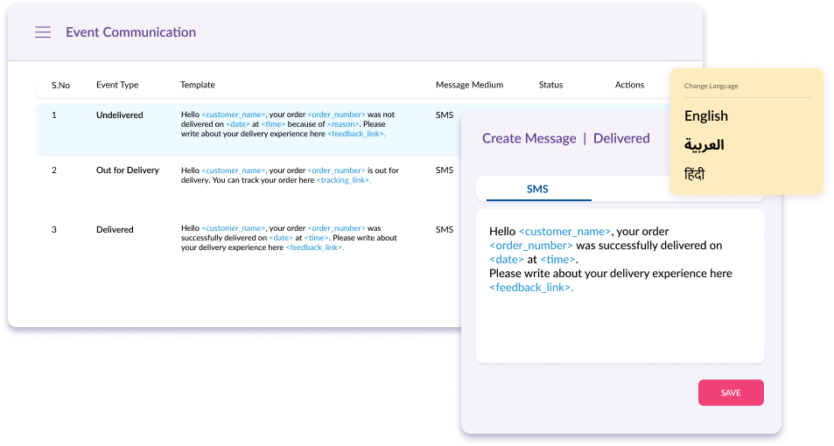The height and width of the screenshot is (446, 834).
Task: Click the Template column header
Action: click(198, 85)
